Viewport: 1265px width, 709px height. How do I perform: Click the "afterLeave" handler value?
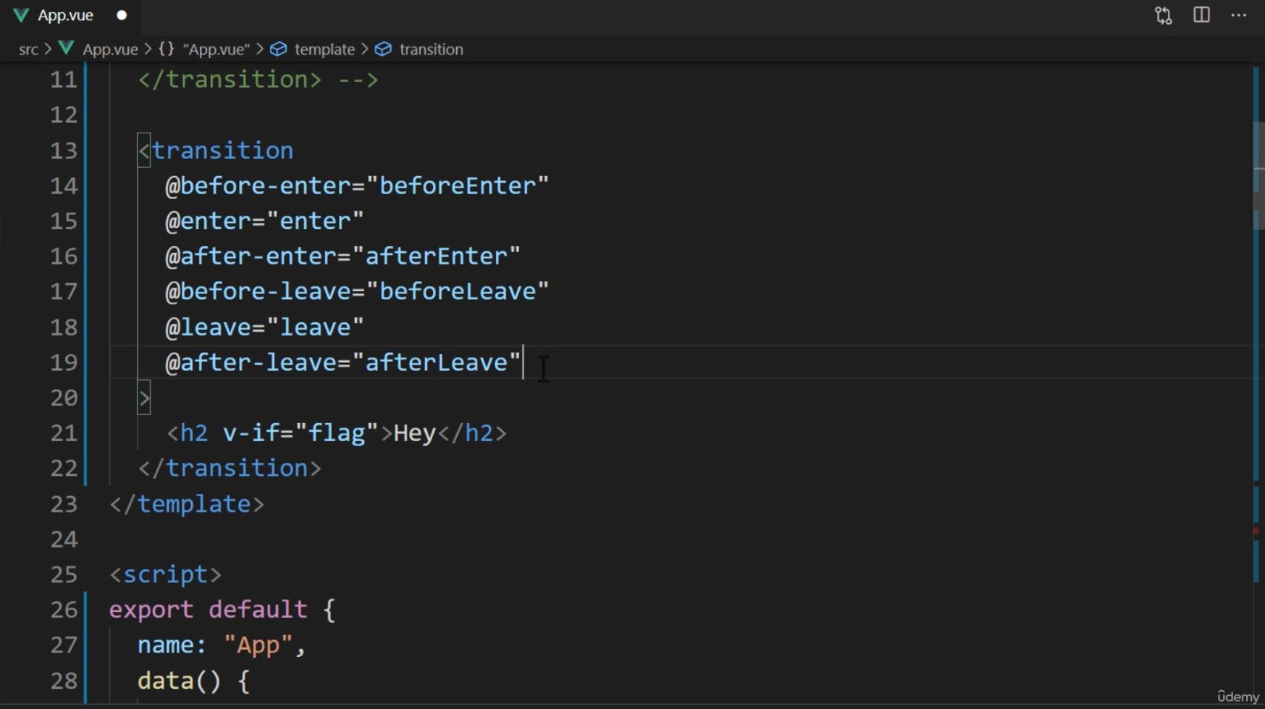436,362
